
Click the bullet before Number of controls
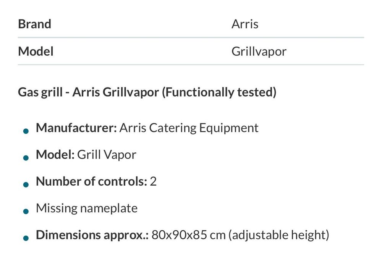pos(26,185)
